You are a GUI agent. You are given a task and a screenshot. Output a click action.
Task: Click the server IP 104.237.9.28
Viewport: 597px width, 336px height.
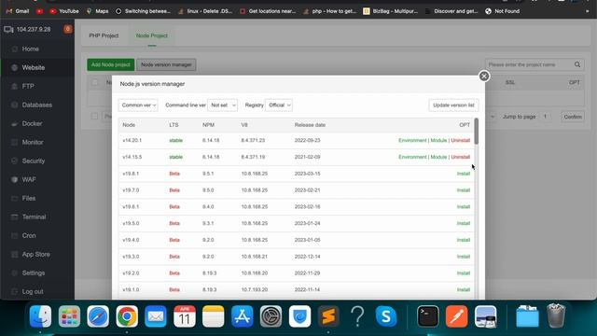coord(34,29)
